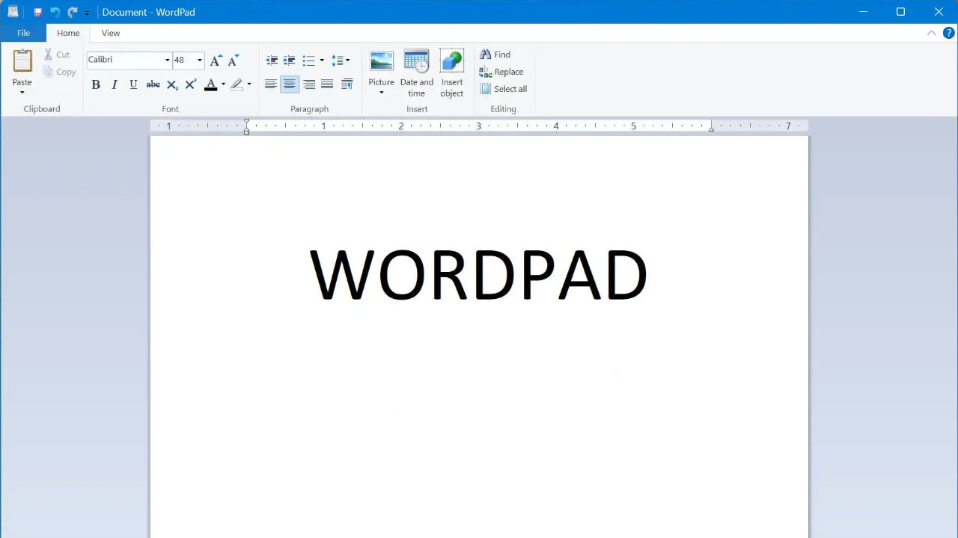The image size is (958, 538).
Task: Switch to the Home tab
Action: tap(68, 33)
